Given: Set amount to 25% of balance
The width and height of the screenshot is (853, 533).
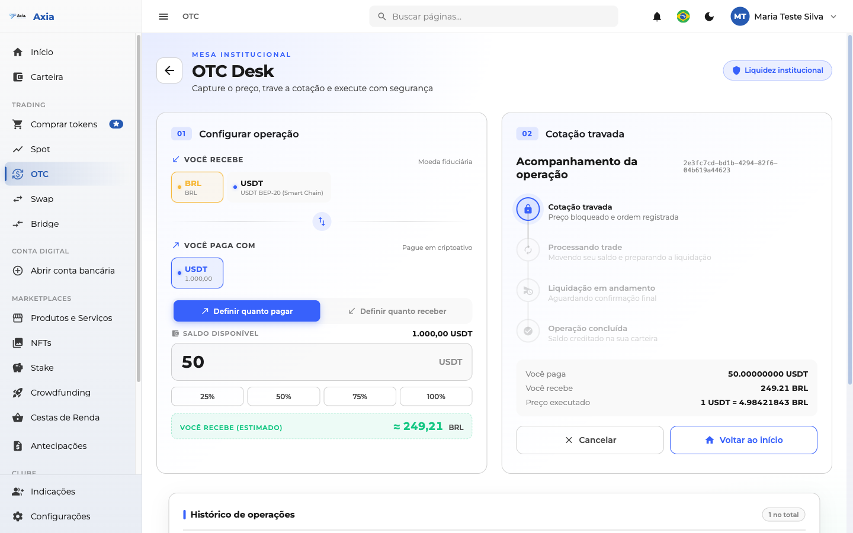Looking at the screenshot, I should 207,396.
